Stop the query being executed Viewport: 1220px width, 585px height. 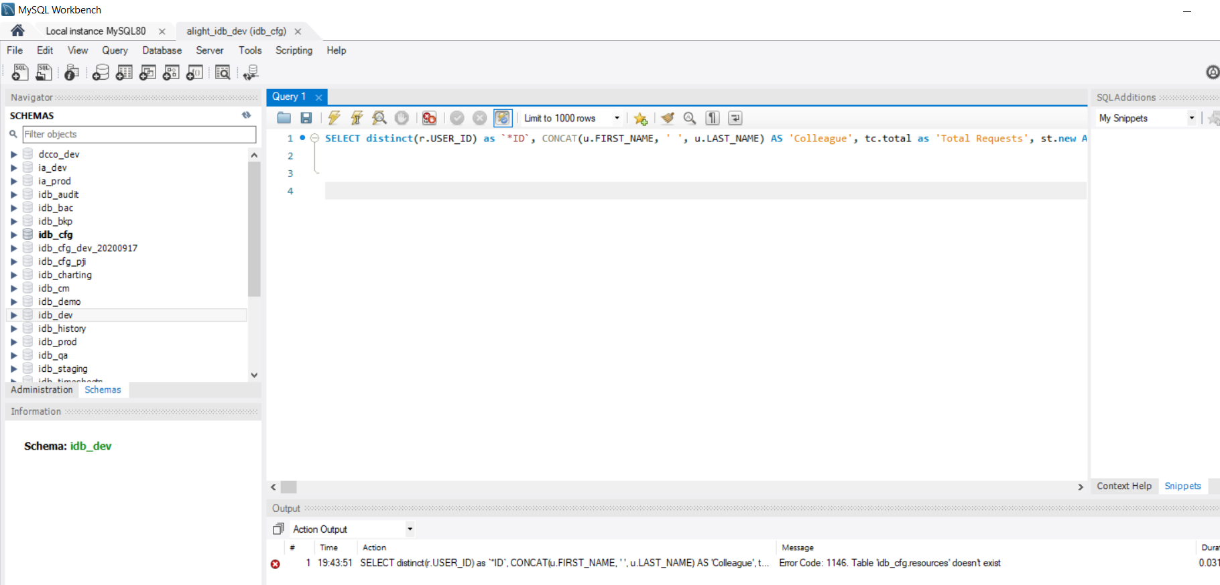click(x=402, y=118)
